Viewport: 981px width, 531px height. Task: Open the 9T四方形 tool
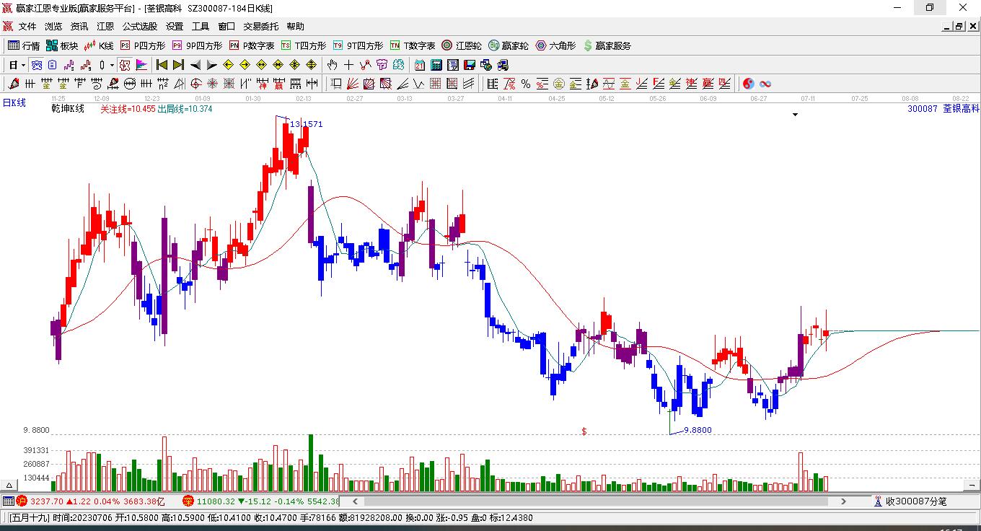(x=358, y=45)
